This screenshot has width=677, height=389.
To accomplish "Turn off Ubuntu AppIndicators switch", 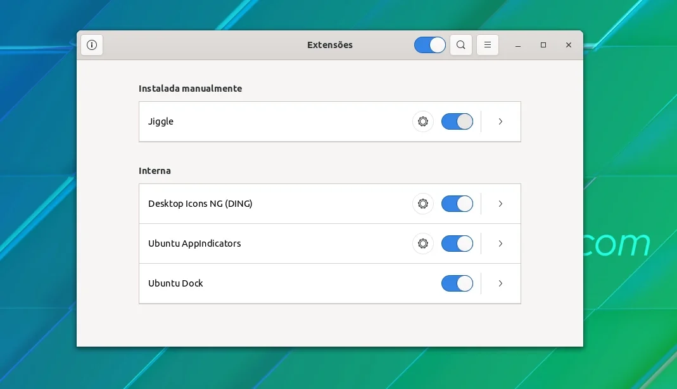I will [457, 244].
